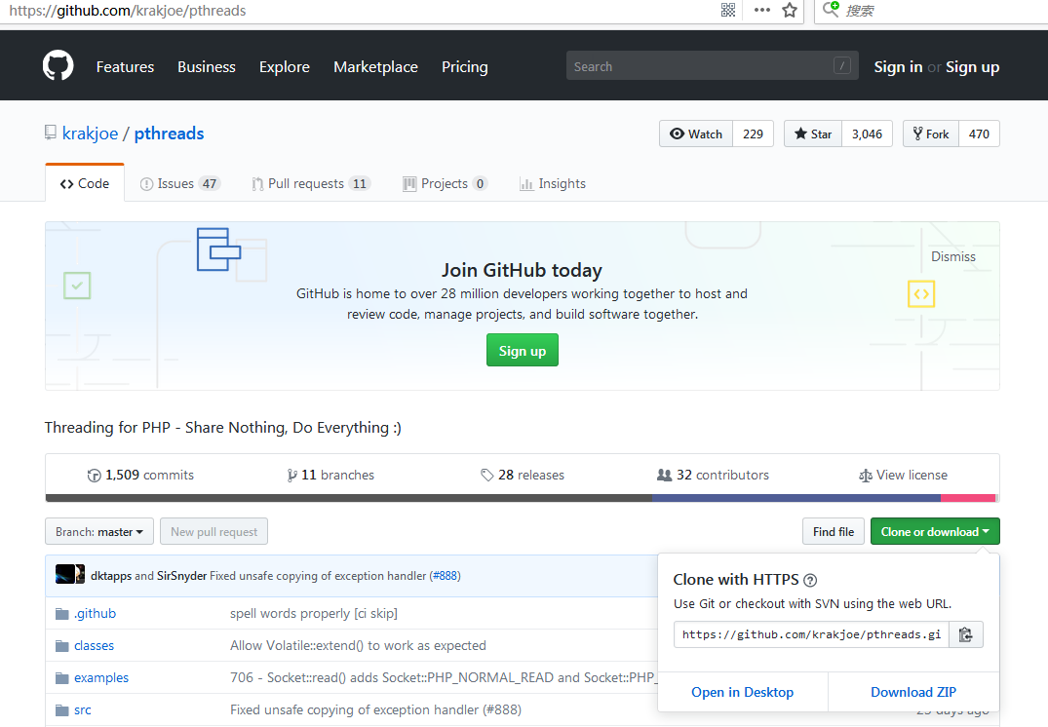1048x727 pixels.
Task: Collapse the Clone or download dropdown
Action: pyautogui.click(x=934, y=532)
